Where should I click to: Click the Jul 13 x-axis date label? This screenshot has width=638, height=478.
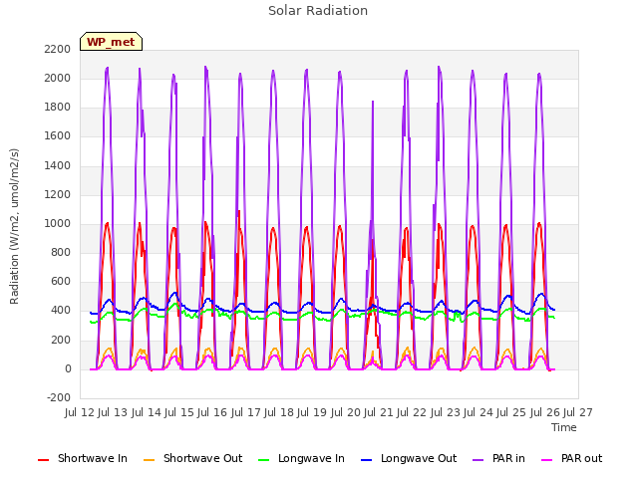(113, 412)
